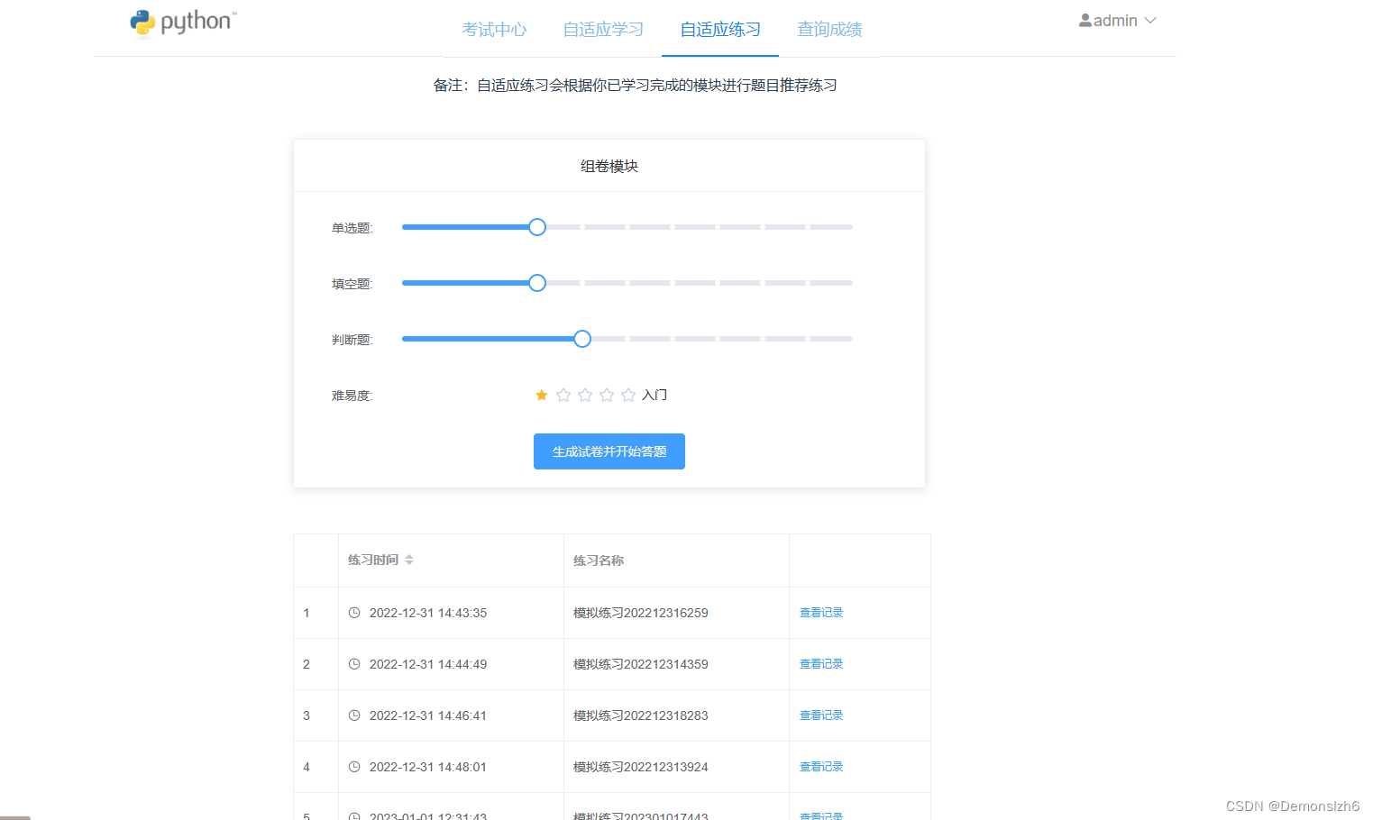Set difficulty to one star
The width and height of the screenshot is (1373, 820).
pos(542,395)
